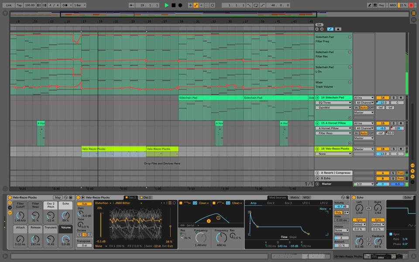Collapse the 16 Velo-Rezzo Plucks track
The width and height of the screenshot is (419, 262).
pyautogui.click(x=317, y=149)
